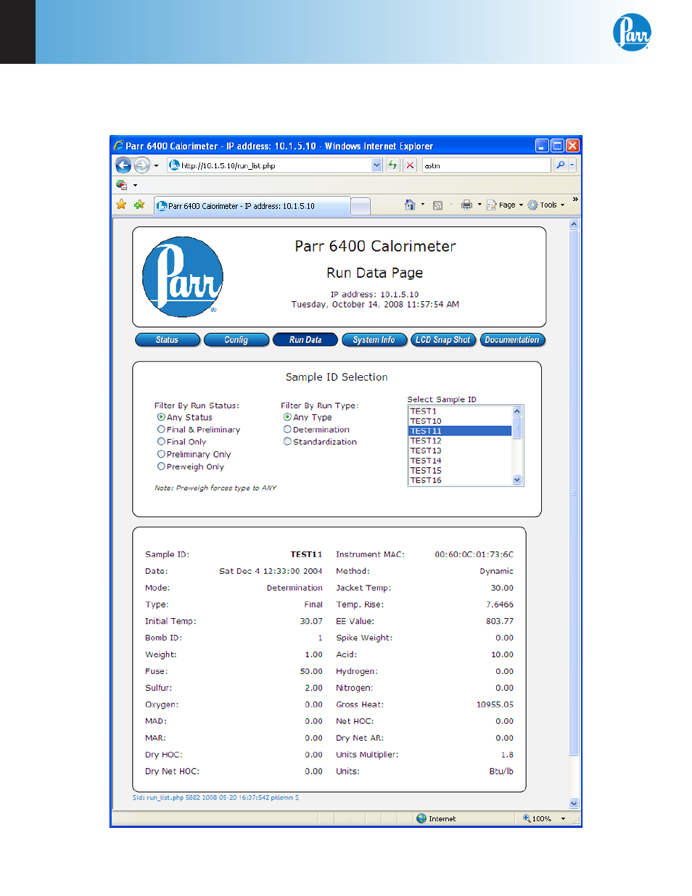Select the 'Final Only' radio button
The height and width of the screenshot is (896, 692).
click(x=161, y=442)
